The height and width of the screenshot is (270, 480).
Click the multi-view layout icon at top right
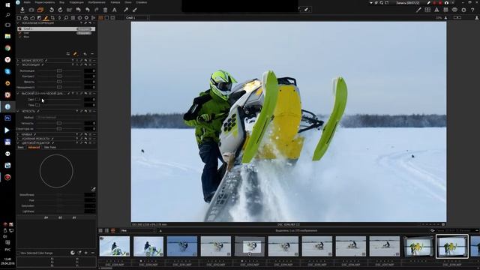427,10
